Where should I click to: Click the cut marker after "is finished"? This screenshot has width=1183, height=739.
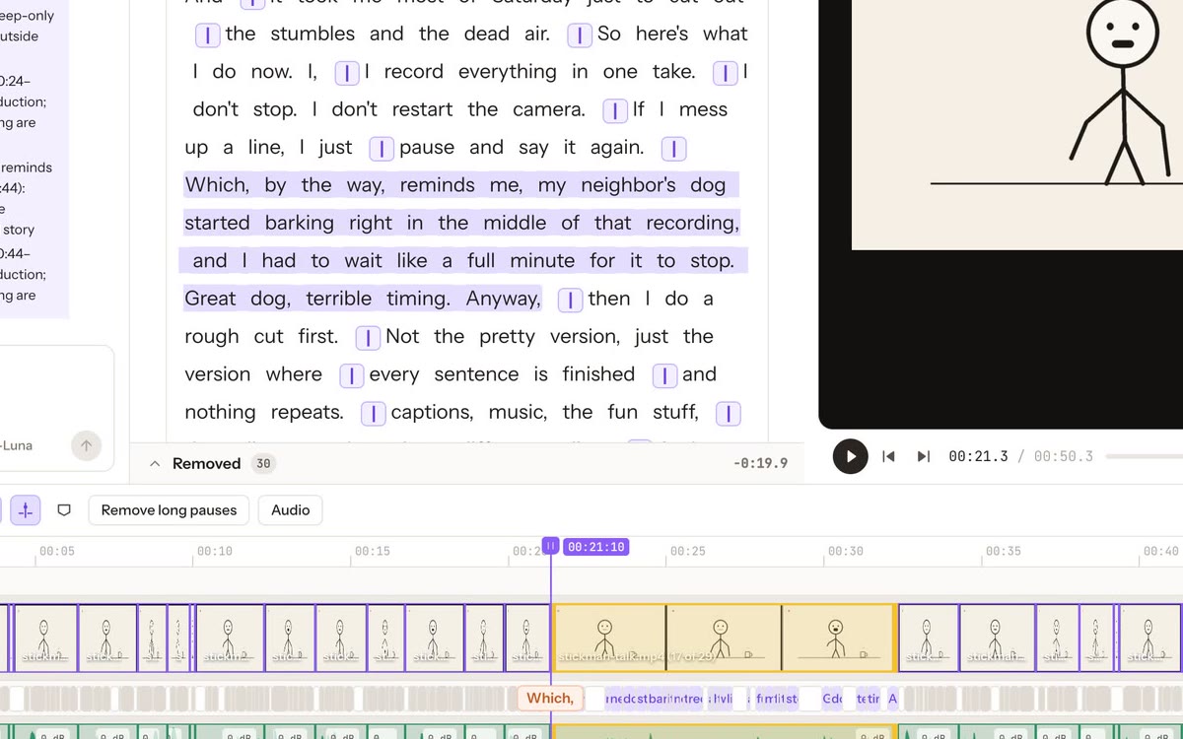tap(664, 375)
